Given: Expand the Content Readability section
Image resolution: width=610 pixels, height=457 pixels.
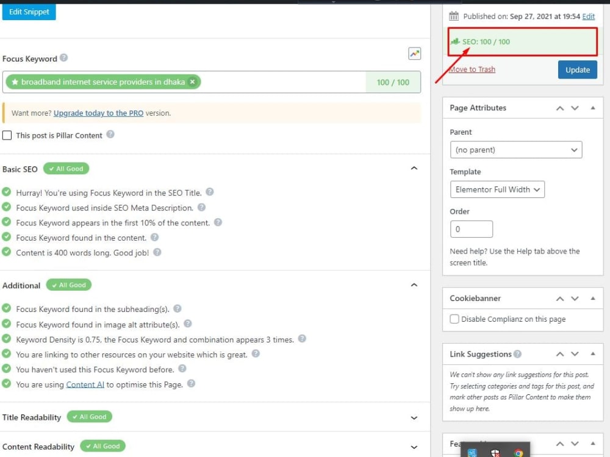Looking at the screenshot, I should tap(414, 447).
